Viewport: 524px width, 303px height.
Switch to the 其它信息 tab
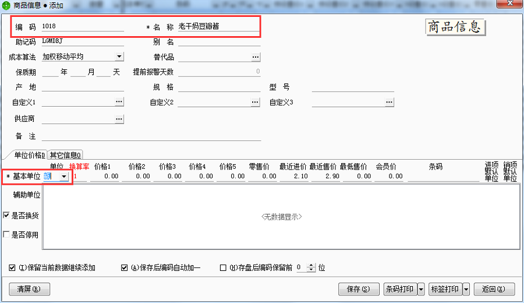(65, 155)
